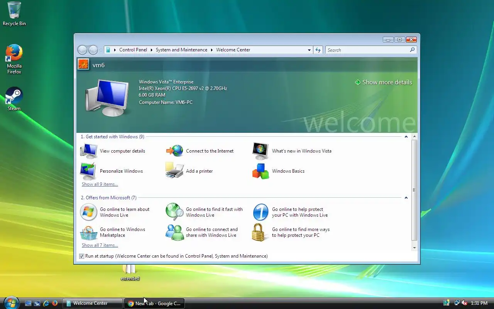Viewport: 494px width, 309px height.
Task: Open the extended folder on desktop
Action: click(x=130, y=272)
